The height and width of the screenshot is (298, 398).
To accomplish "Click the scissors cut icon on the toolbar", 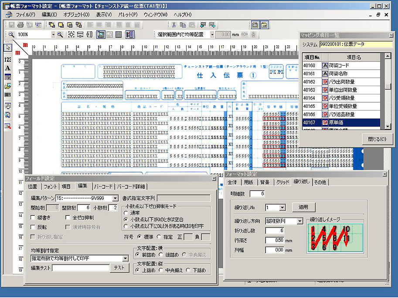I will coord(173,24).
